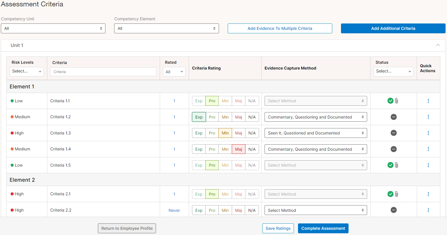Open paperclip attachment for Criteria 2.1
This screenshot has height=235, width=447.
click(397, 194)
